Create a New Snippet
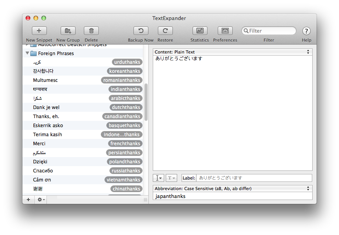The width and height of the screenshot is (339, 235). [39, 31]
